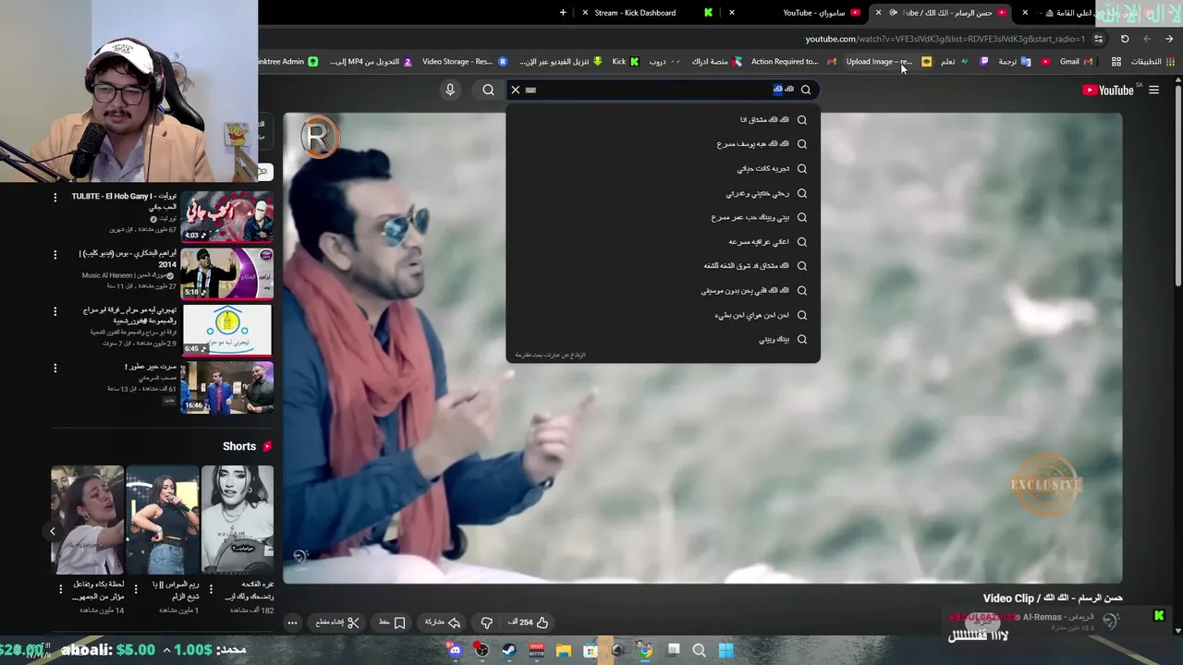Screen dimensions: 1183x665
Task: Click the browser address bar URL
Action: click(x=945, y=39)
